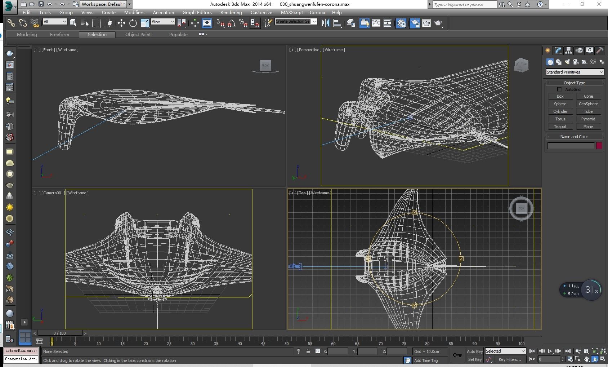The height and width of the screenshot is (367, 608).
Task: Open the Create Selection Set dropdown
Action: click(x=295, y=22)
